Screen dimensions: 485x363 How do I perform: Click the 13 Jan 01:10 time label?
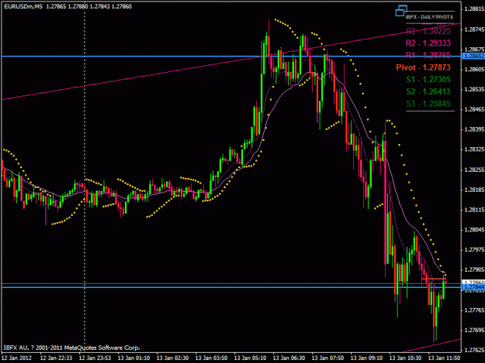134,358
